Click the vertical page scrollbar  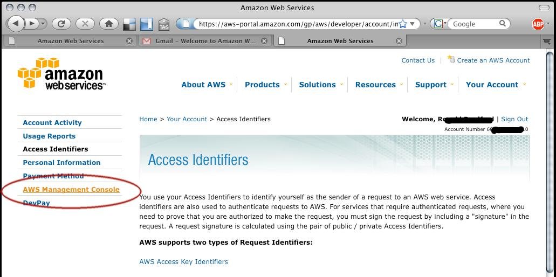click(550, 163)
